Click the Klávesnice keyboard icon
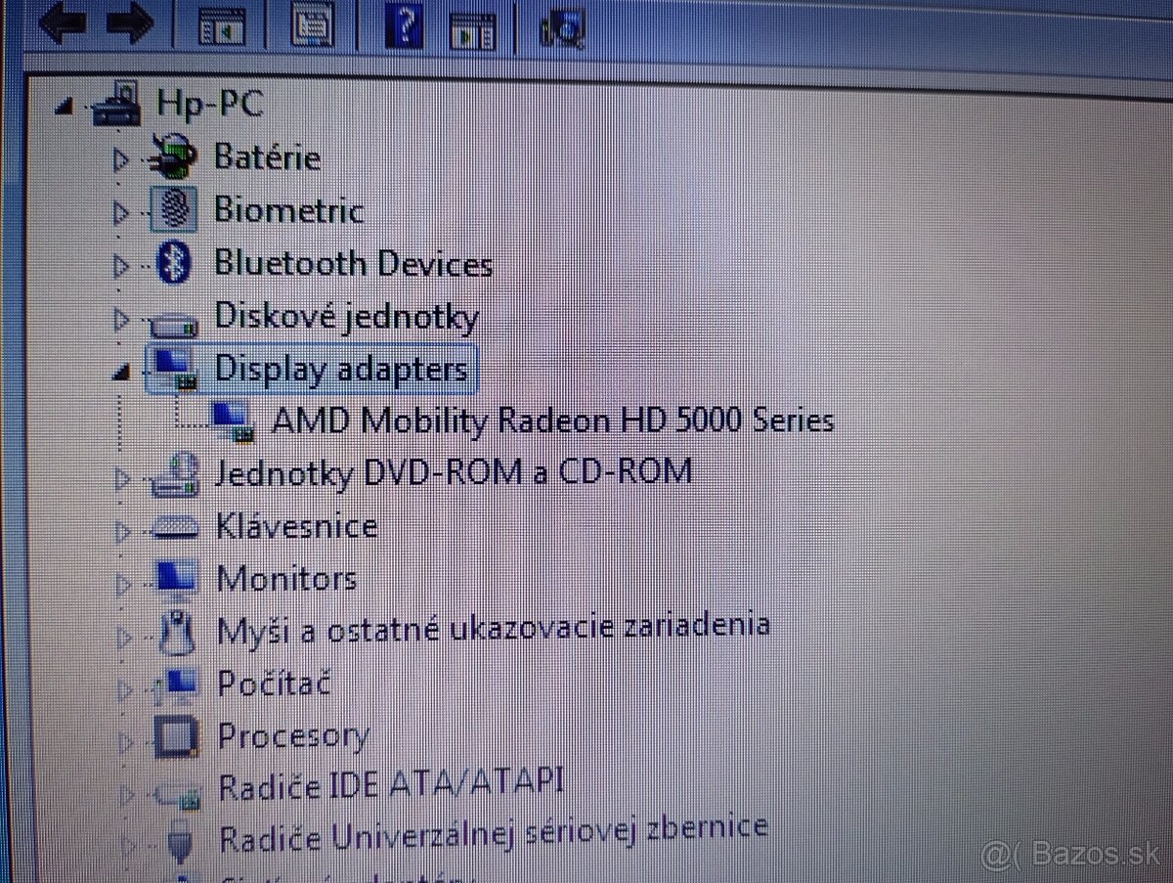This screenshot has width=1173, height=883. pos(178,529)
